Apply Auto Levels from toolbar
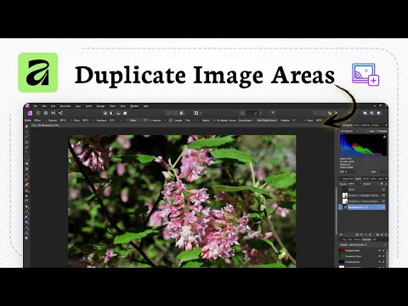Screen dimensions: 408x306 coord(105,113)
